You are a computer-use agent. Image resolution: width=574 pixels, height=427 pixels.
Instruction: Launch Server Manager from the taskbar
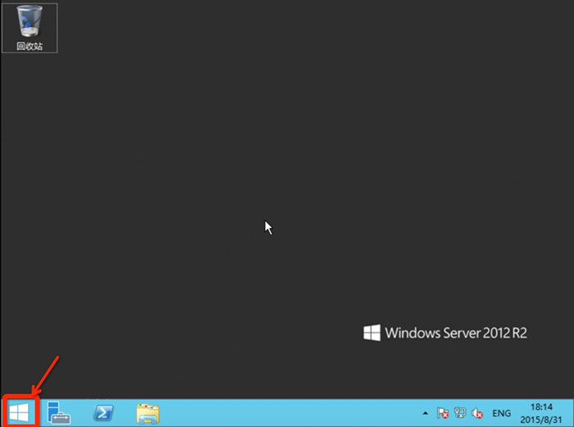[58, 413]
